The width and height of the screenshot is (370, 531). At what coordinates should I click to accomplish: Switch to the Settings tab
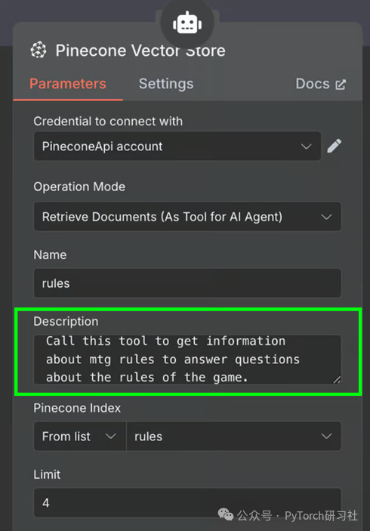[x=166, y=84]
